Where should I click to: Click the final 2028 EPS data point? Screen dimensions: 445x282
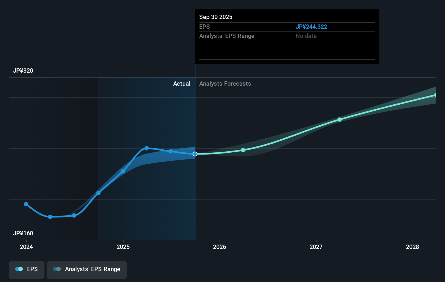tap(435, 94)
